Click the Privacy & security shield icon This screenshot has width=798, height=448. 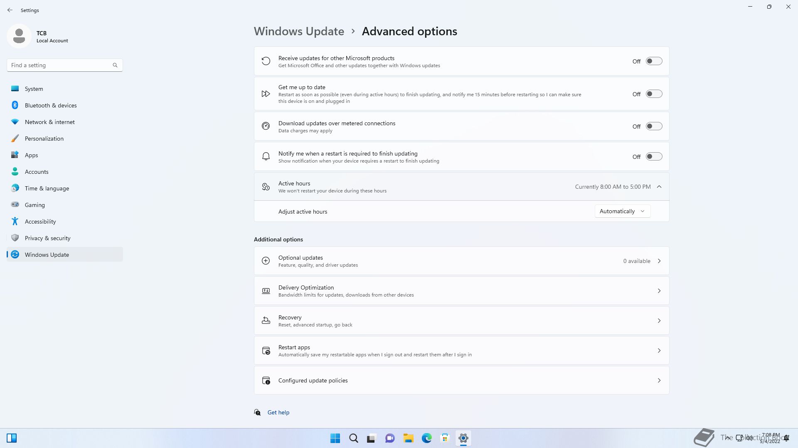15,238
